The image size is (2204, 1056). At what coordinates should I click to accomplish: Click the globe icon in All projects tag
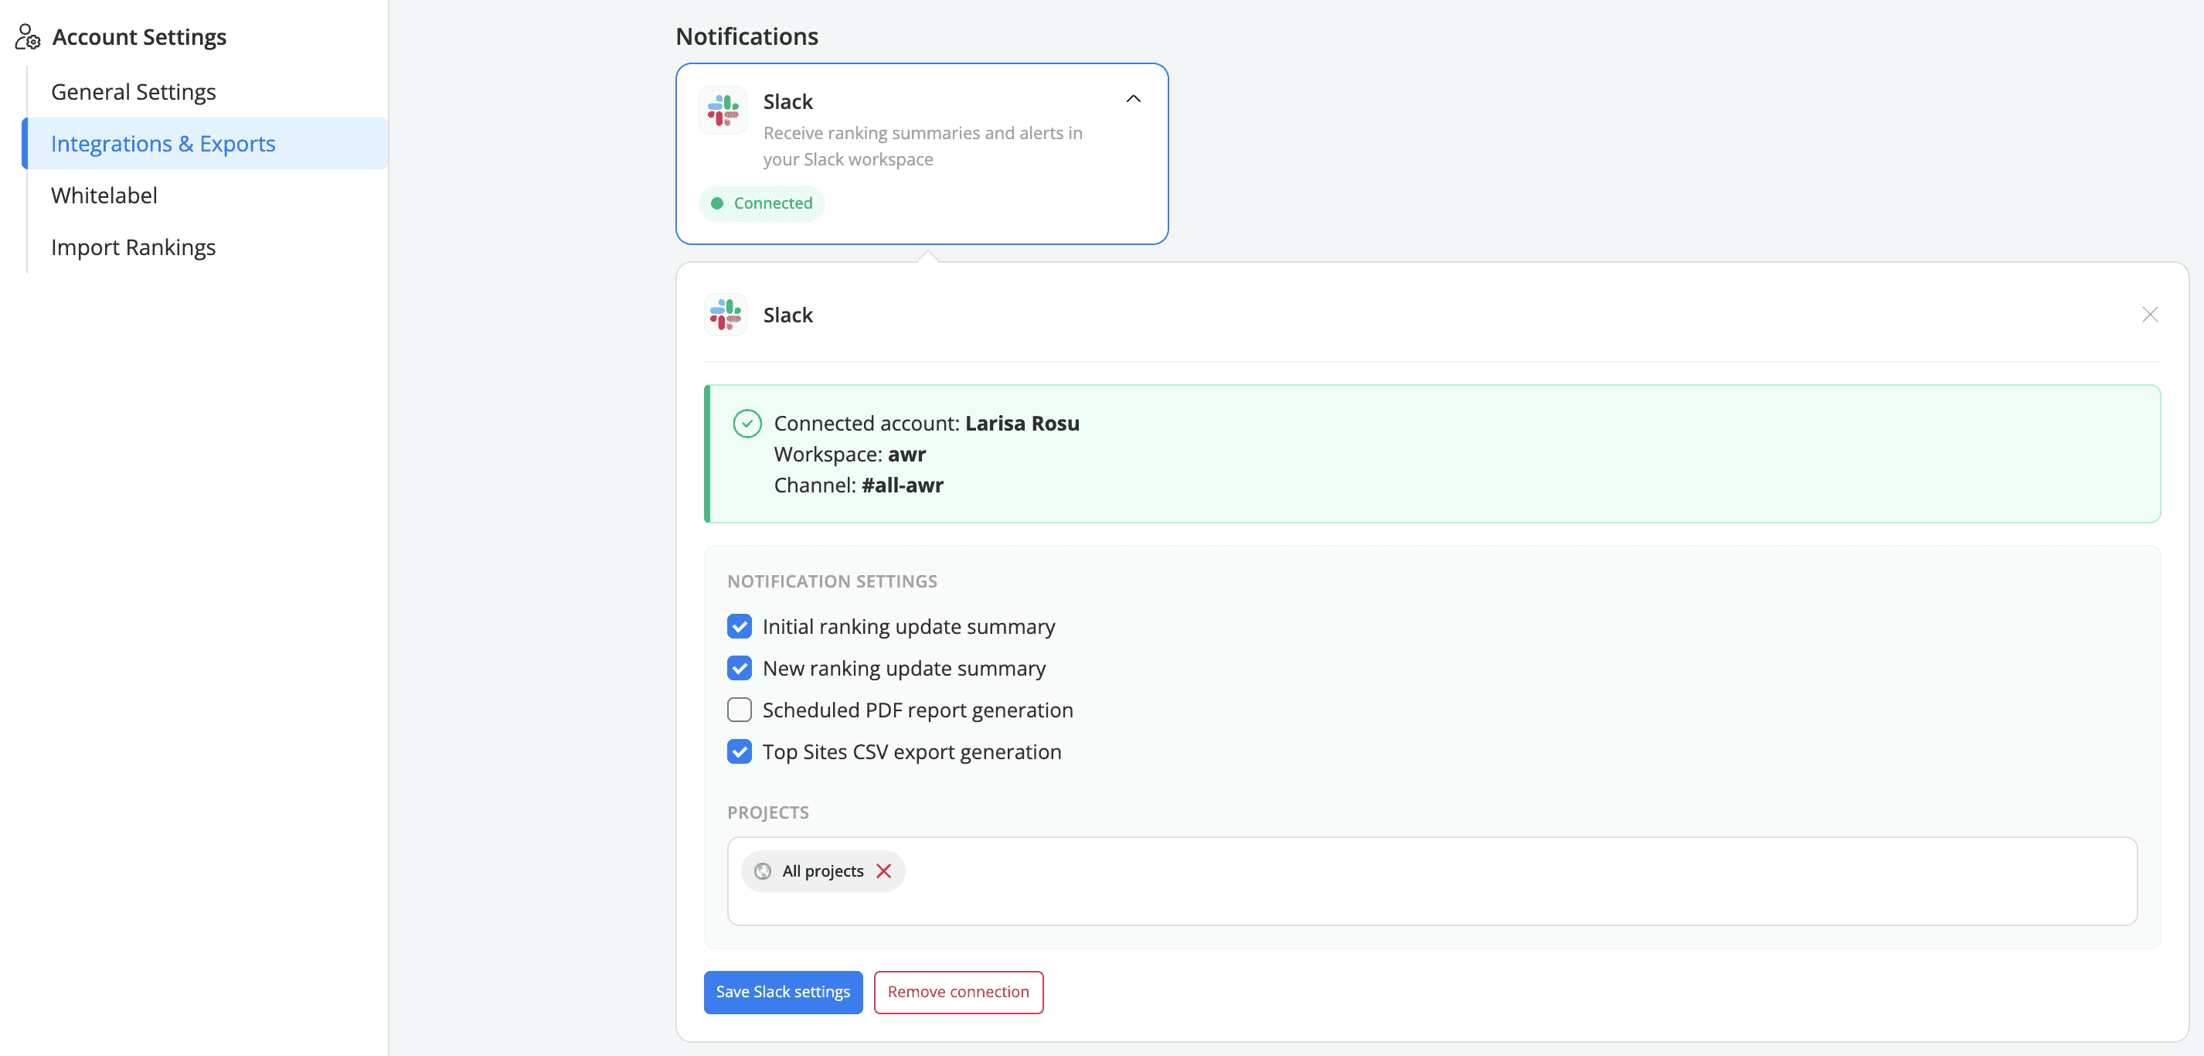pos(762,871)
